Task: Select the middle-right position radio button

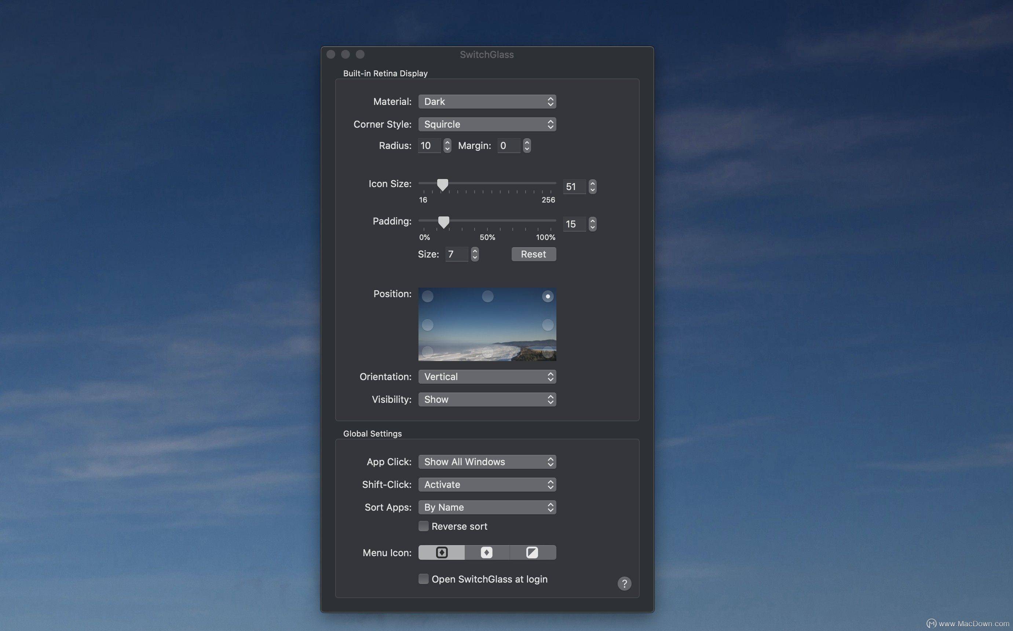Action: (x=548, y=325)
